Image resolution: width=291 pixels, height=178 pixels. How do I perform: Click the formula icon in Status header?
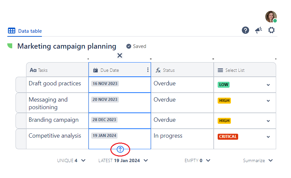click(158, 70)
